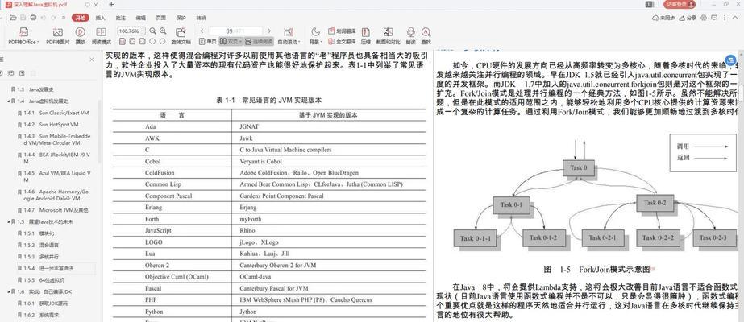This screenshot has width=744, height=322.
Task: Click the zoom in magnifier icon
Action: point(163,31)
